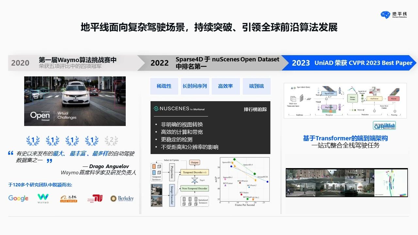Click the SOLOFusion cross marker

[240, 183]
